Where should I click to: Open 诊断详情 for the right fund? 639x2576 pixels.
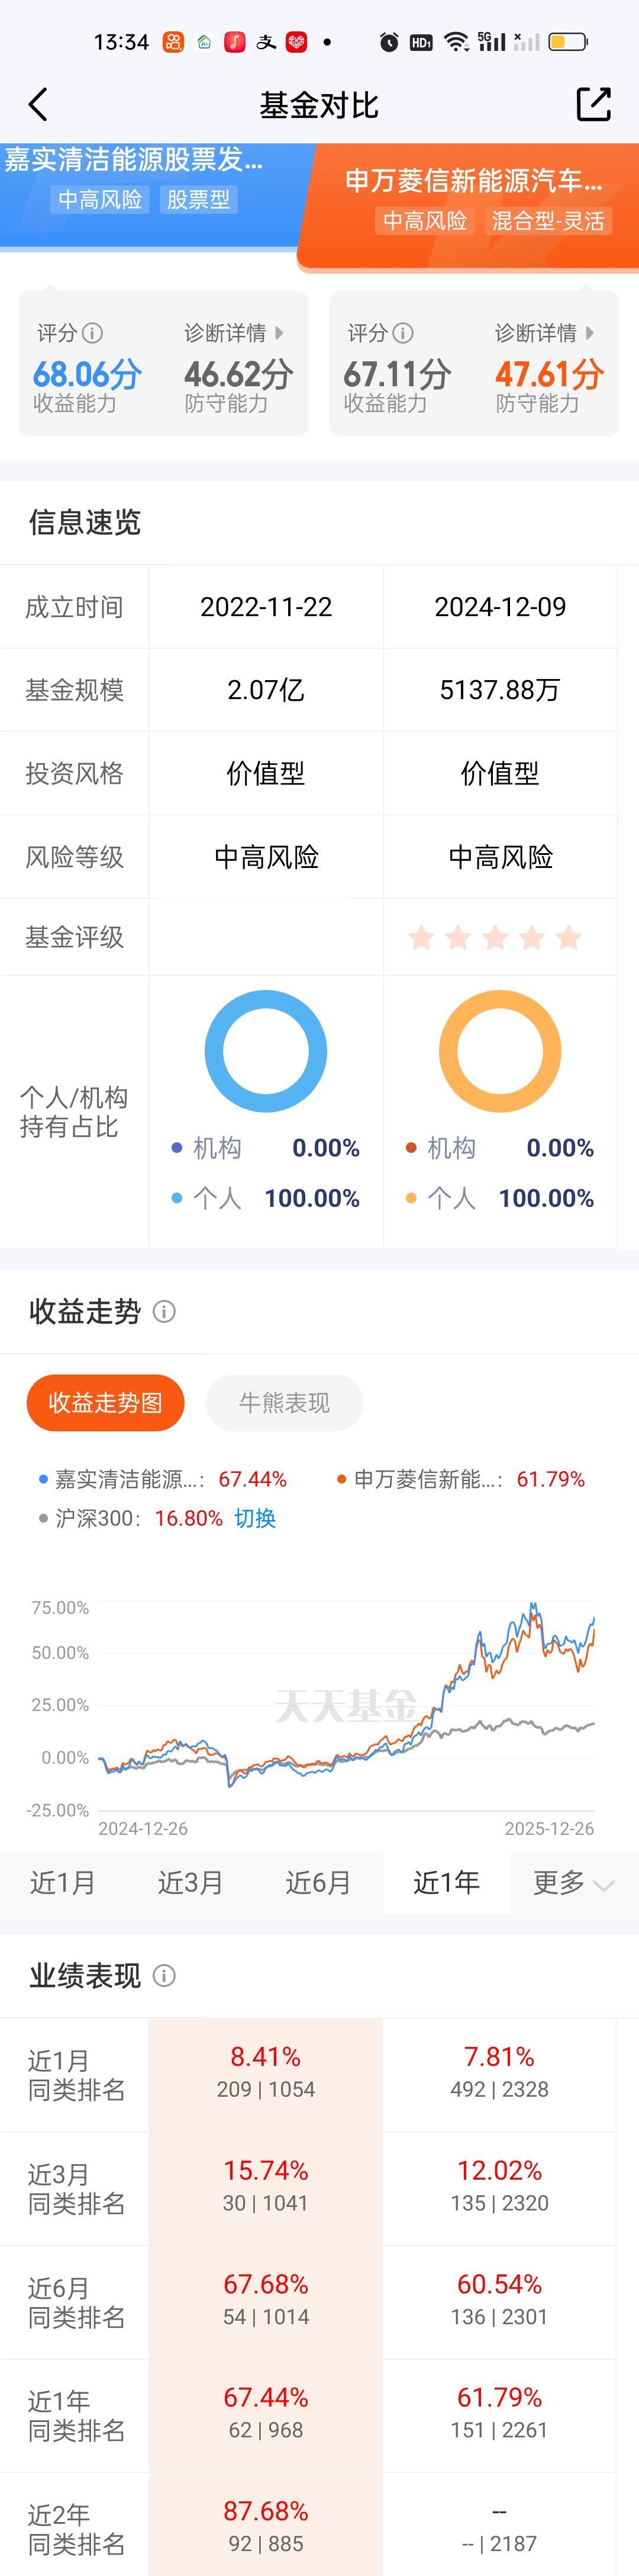(x=537, y=333)
